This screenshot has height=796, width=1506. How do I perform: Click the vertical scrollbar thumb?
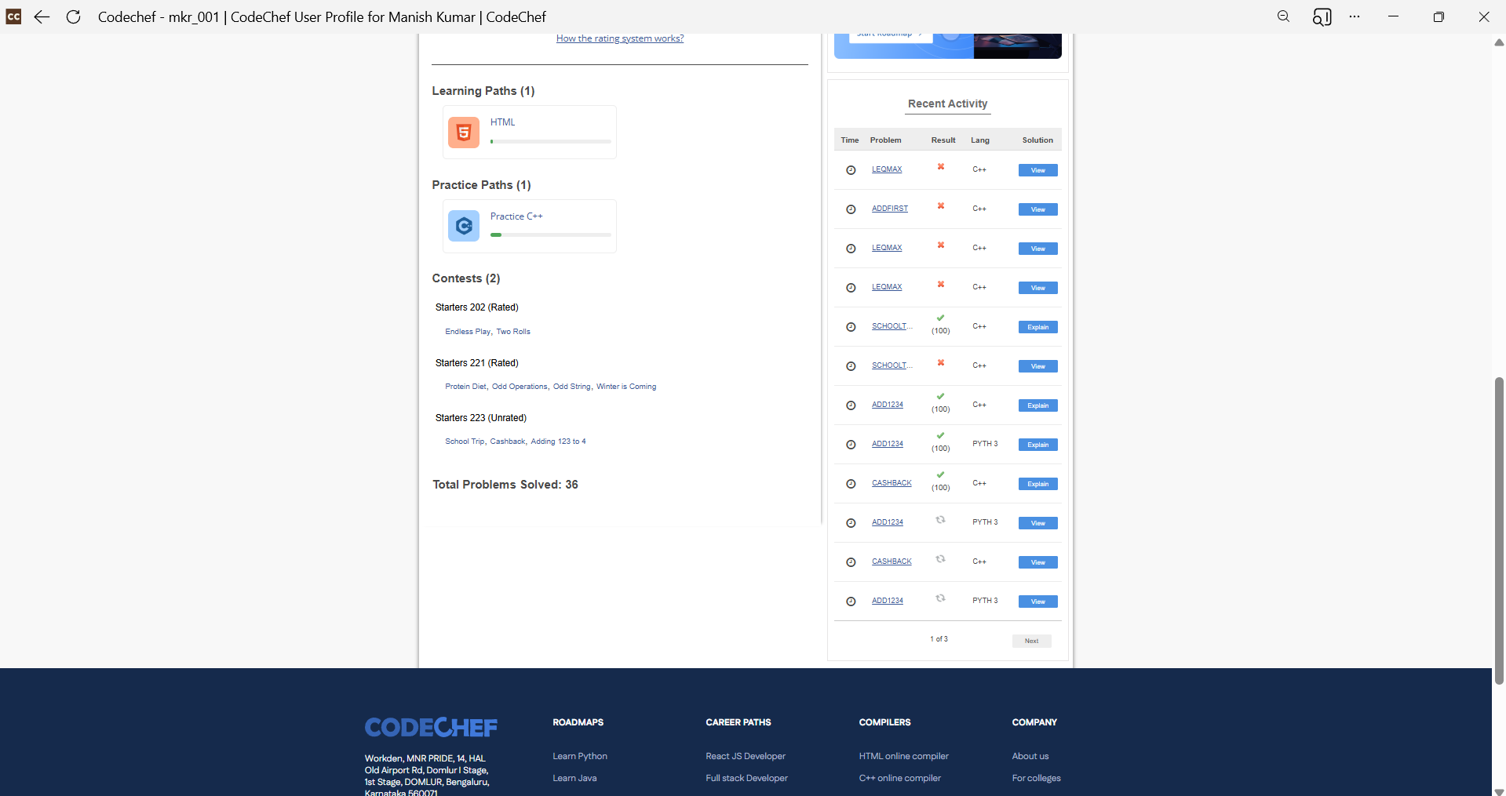1499,530
